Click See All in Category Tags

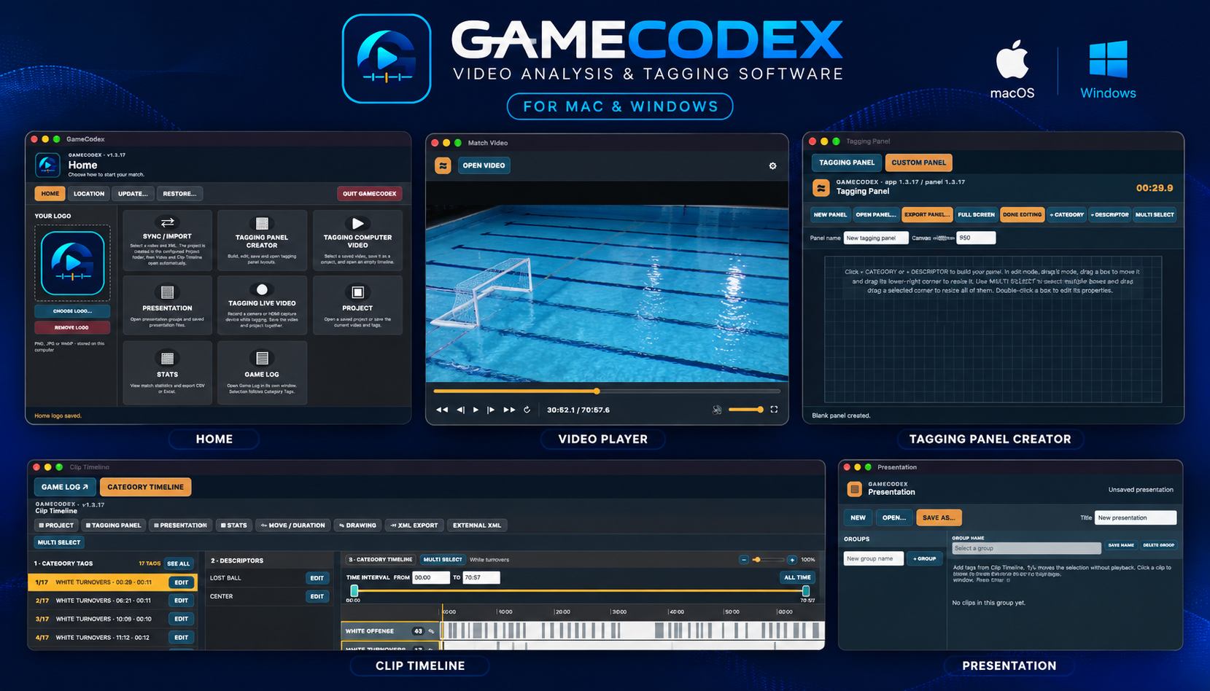pos(178,563)
